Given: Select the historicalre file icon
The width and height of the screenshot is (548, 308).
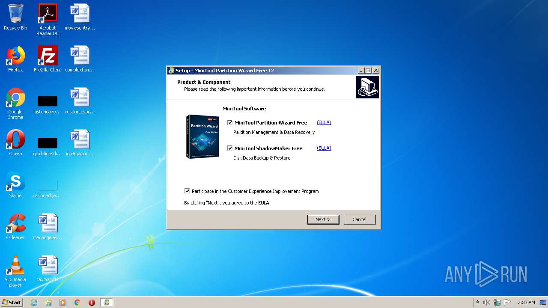Looking at the screenshot, I should [48, 104].
